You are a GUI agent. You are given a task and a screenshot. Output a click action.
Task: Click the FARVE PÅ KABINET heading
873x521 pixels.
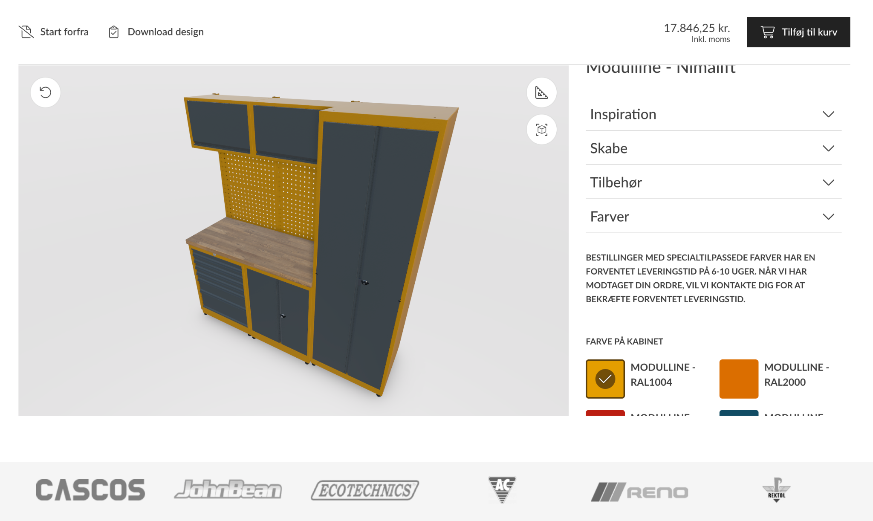coord(624,342)
